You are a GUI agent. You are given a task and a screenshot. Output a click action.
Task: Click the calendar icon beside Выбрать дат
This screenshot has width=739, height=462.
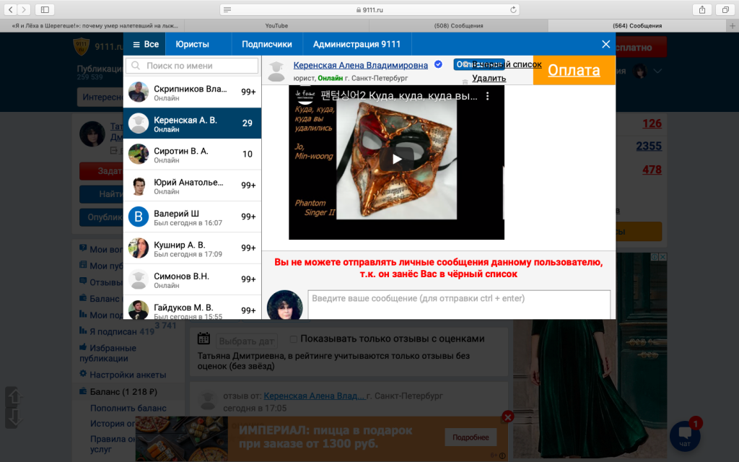(x=204, y=339)
